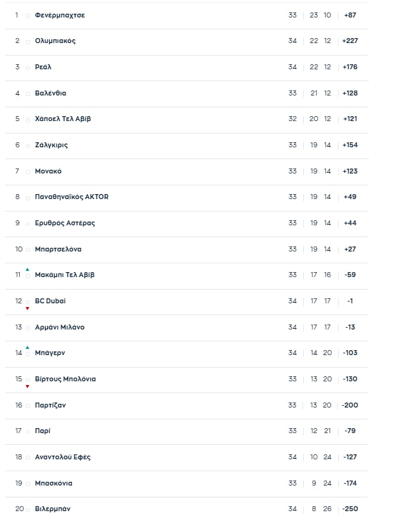Open the Ρεάλ team link
The width and height of the screenshot is (396, 518).
[44, 67]
